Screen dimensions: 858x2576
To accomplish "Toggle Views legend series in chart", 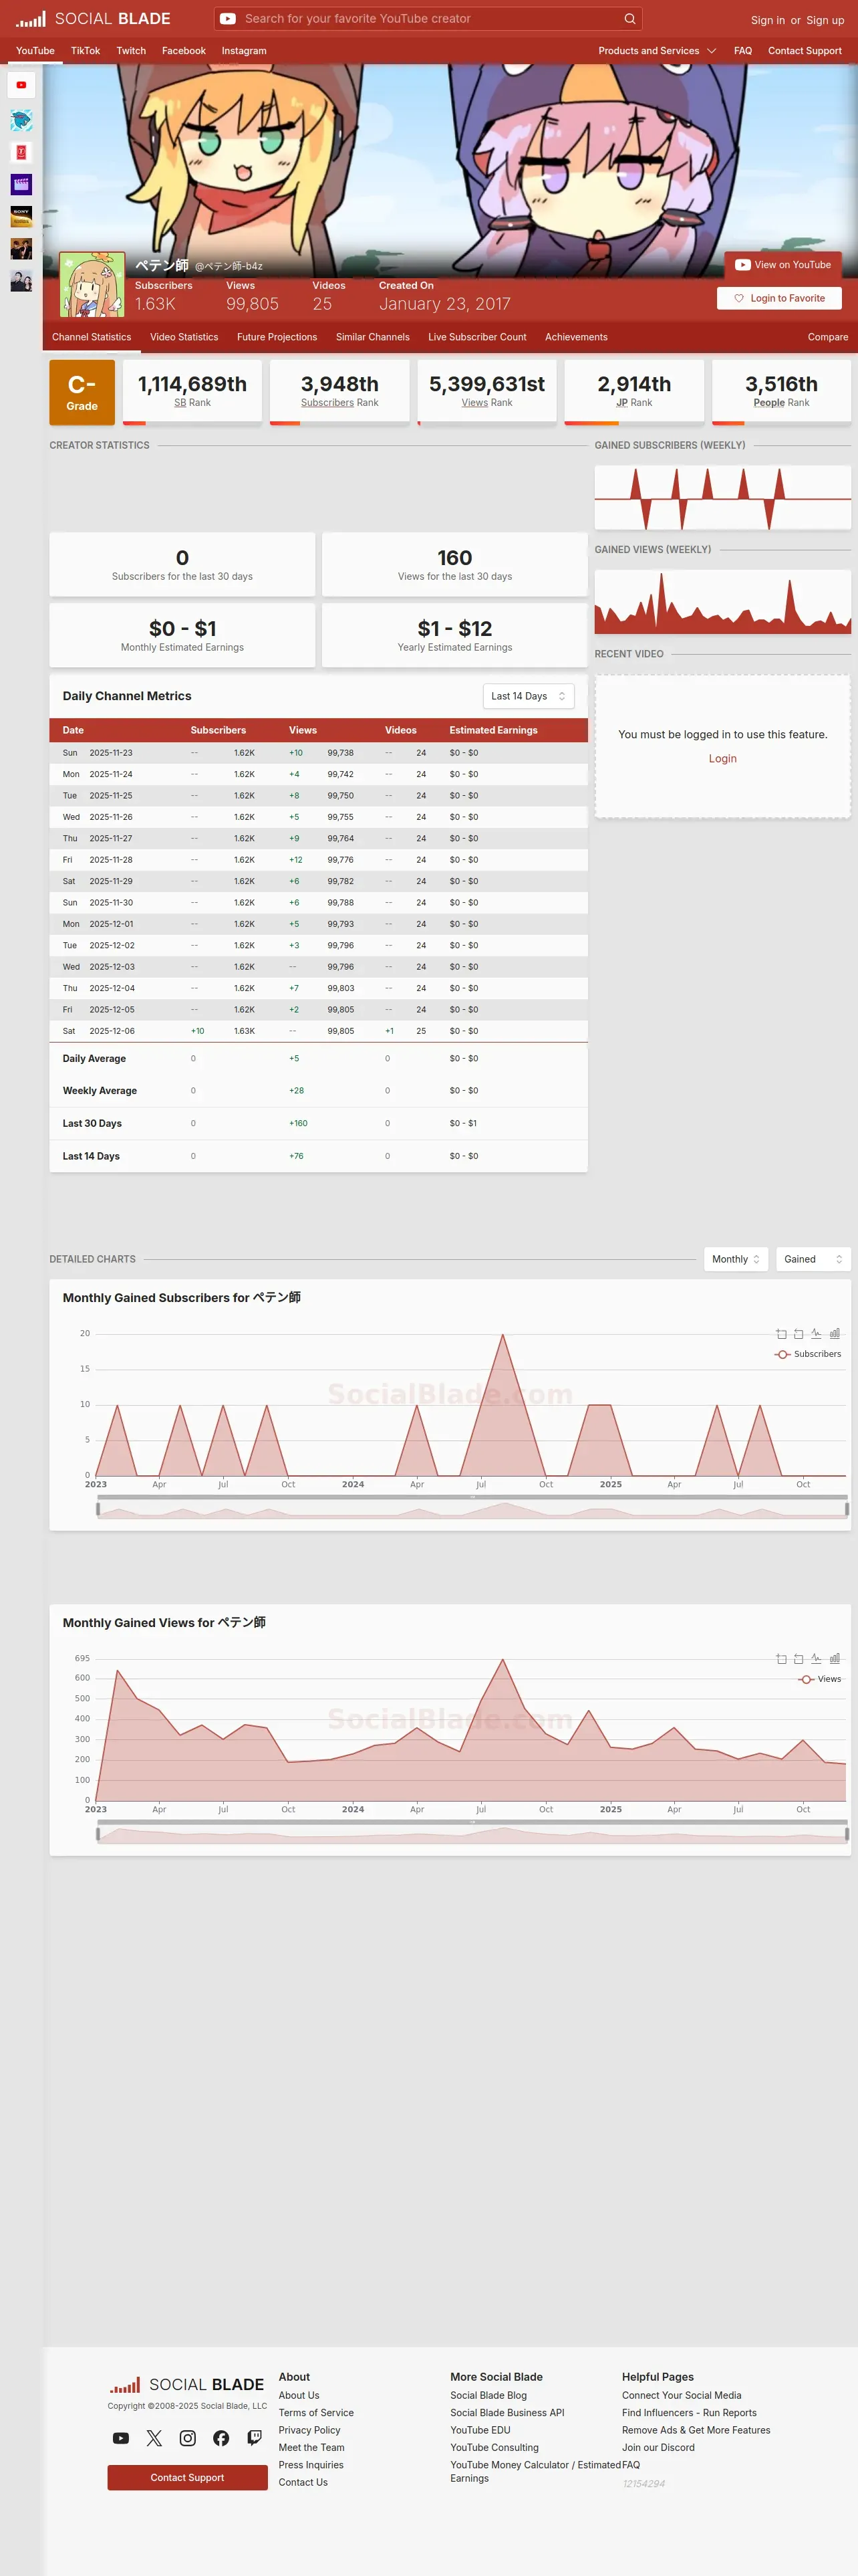I will tap(820, 1679).
